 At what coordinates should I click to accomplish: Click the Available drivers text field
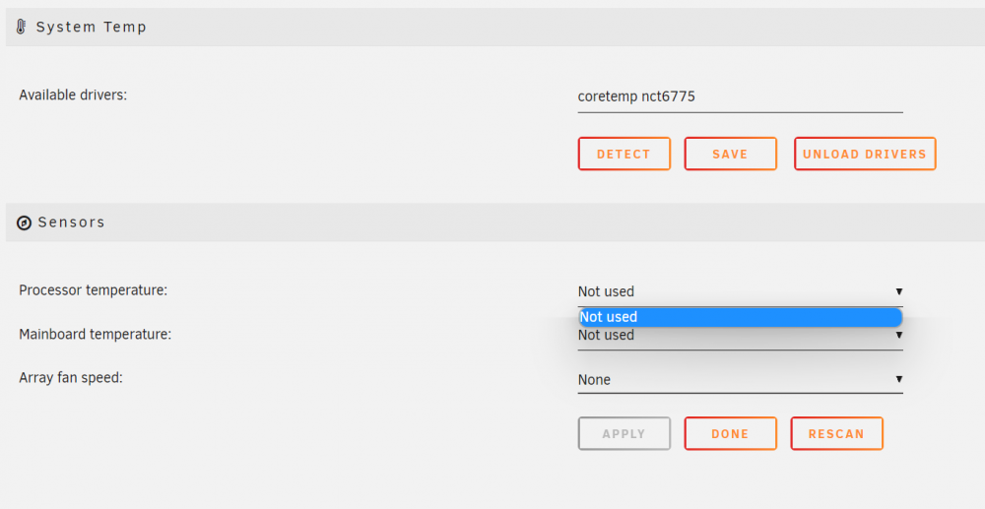pyautogui.click(x=740, y=96)
